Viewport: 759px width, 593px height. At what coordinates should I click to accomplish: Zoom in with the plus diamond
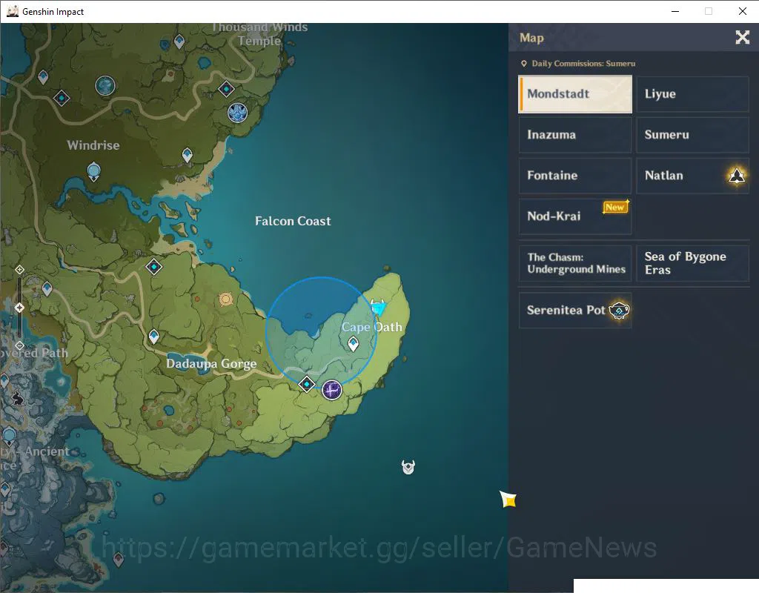(19, 269)
